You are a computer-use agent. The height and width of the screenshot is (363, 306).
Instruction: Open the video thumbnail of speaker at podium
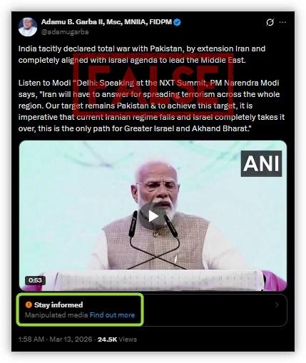pyautogui.click(x=153, y=215)
